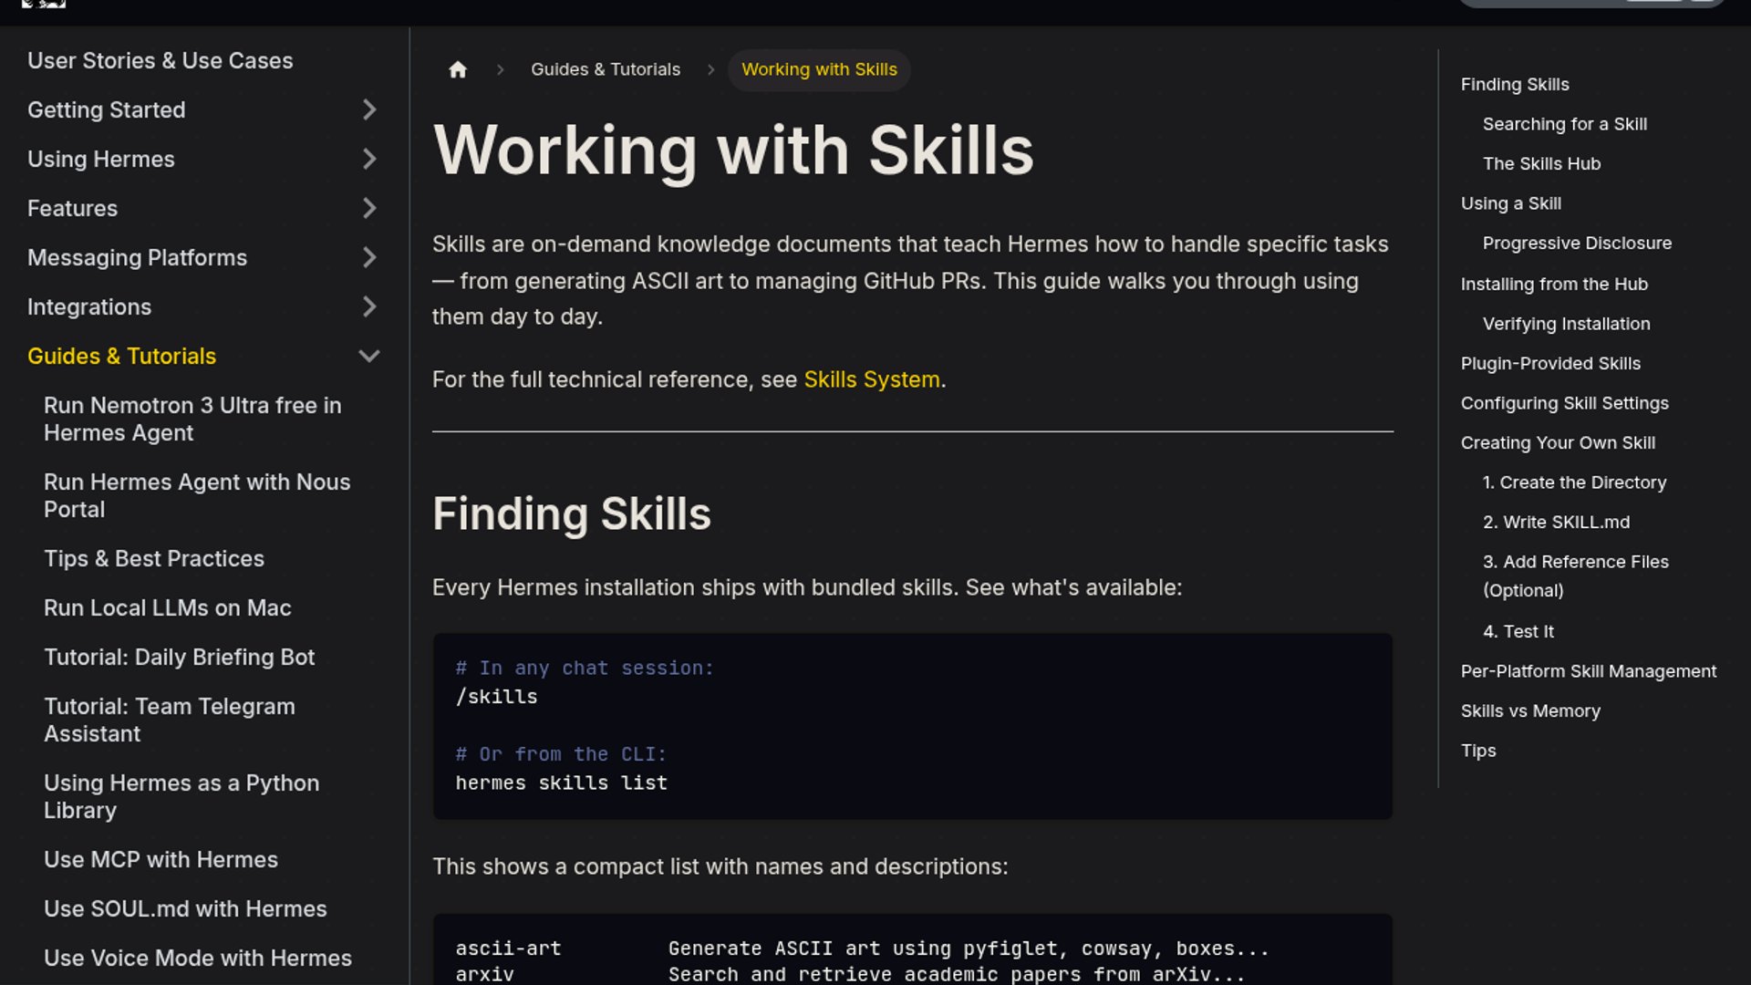Select the Guides & Tutorials sidebar category
1751x985 pixels.
tap(122, 356)
